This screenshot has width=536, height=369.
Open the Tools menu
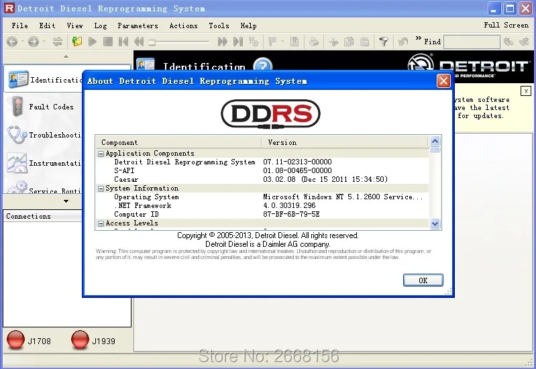219,25
